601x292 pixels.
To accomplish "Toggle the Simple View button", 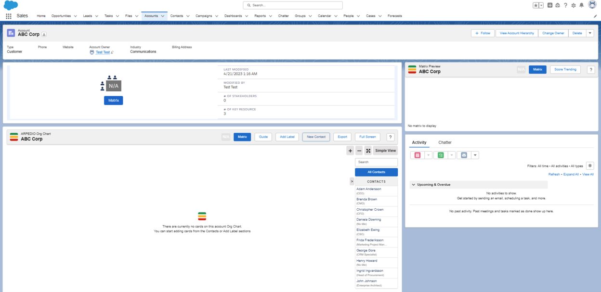I will 385,151.
